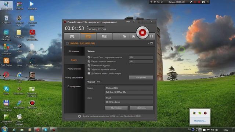The image size is (235, 132).
Task: Take a screenshot with Bandicam's camera icon
Action: pyautogui.click(x=133, y=36)
